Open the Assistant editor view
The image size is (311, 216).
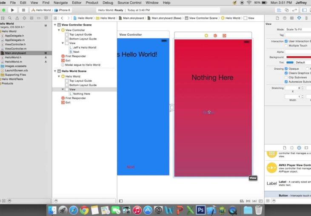[x=287, y=10]
